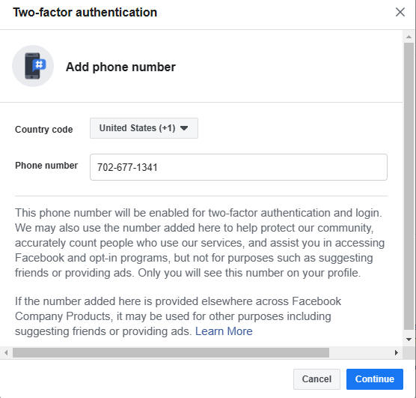Viewport: 416px width, 398px height.
Task: Click the Phone number label
Action: pos(46,166)
